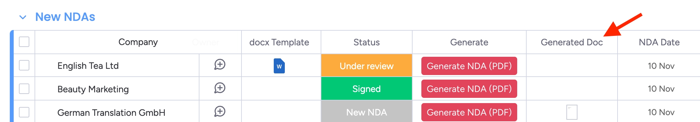Select all rows with header checkbox

tap(24, 42)
